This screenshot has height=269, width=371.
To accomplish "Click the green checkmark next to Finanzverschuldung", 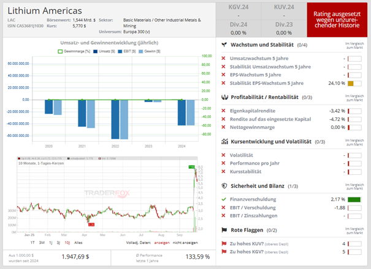I will 224,199.
